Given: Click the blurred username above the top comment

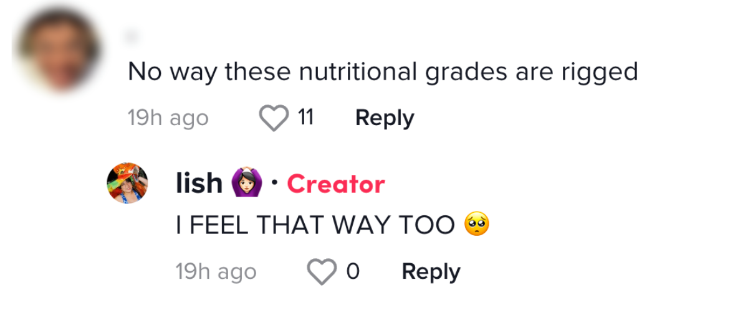Looking at the screenshot, I should (x=132, y=38).
